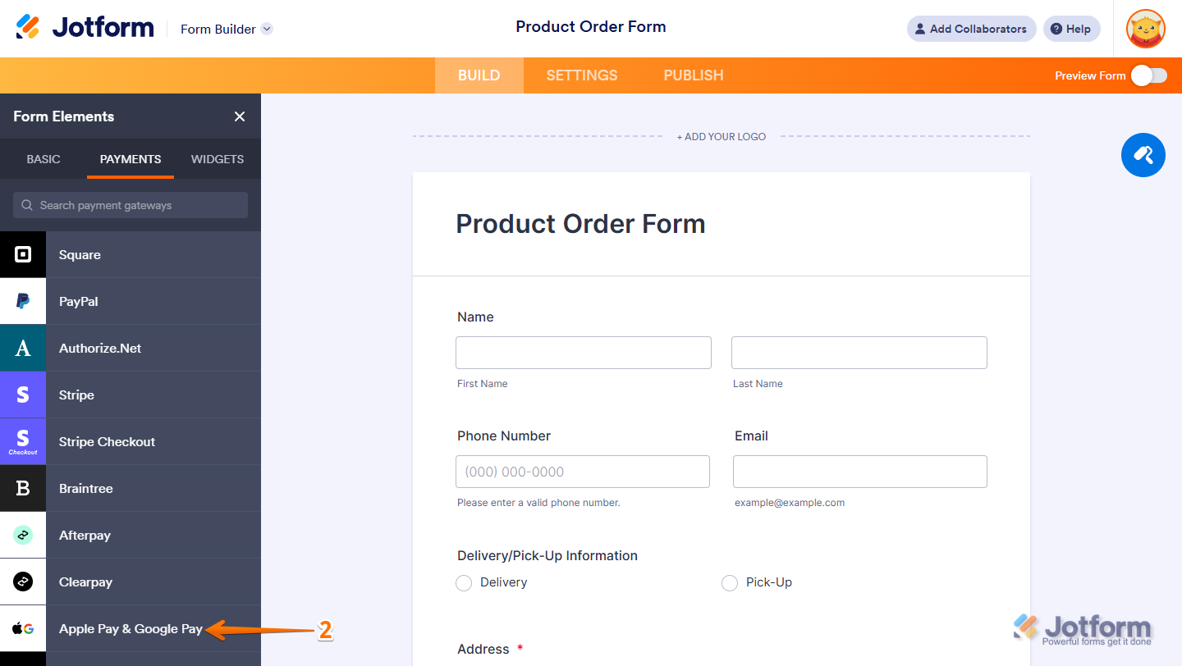Open the Form Designer paint roller icon

pos(1143,154)
